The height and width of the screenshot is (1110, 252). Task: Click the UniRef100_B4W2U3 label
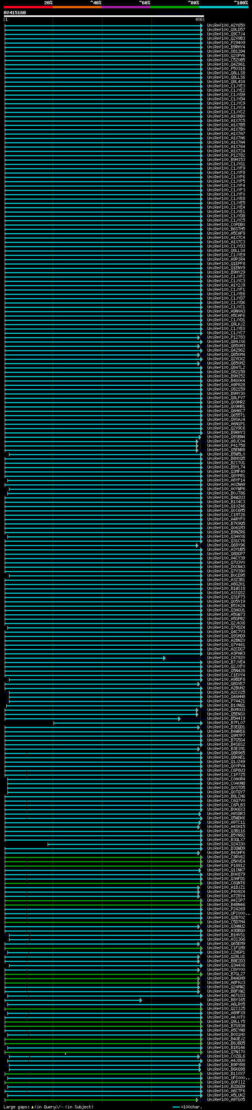tap(226, 497)
